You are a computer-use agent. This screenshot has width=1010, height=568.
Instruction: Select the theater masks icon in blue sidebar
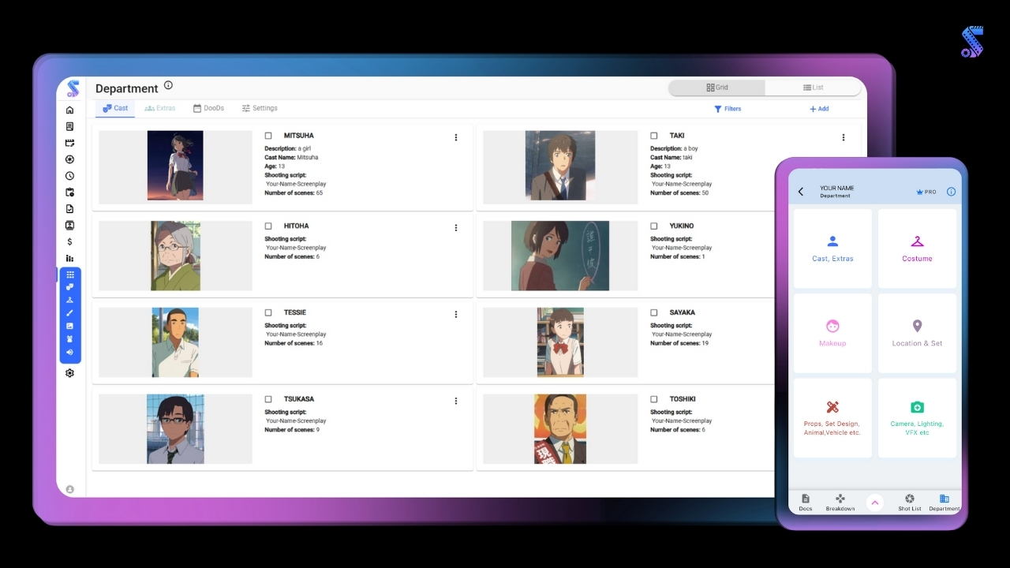point(70,287)
